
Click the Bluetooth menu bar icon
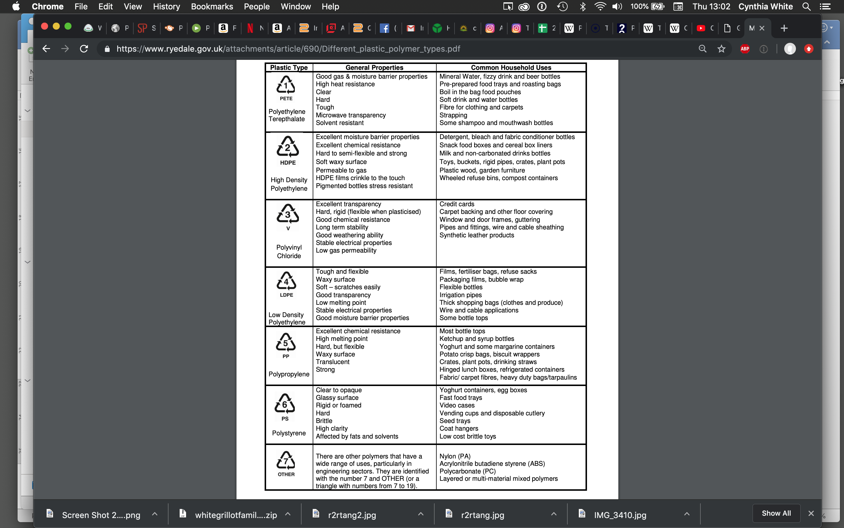click(x=582, y=6)
